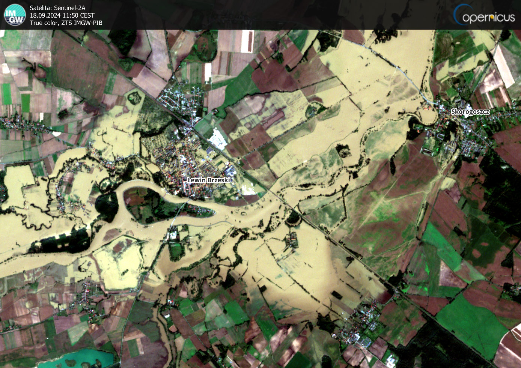521x368 pixels.
Task: Click the IMGW logo in the header
Action: pos(15,15)
